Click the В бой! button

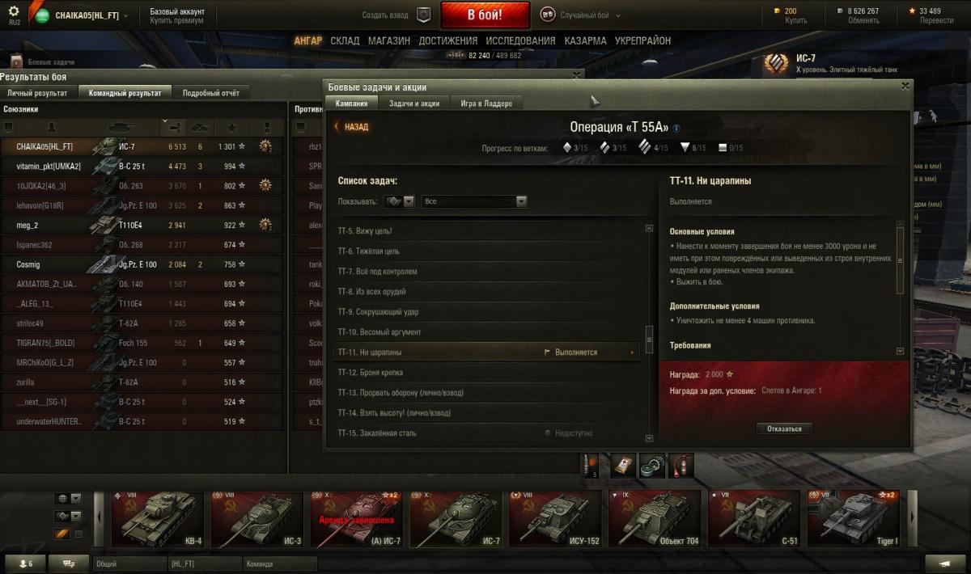tap(485, 15)
